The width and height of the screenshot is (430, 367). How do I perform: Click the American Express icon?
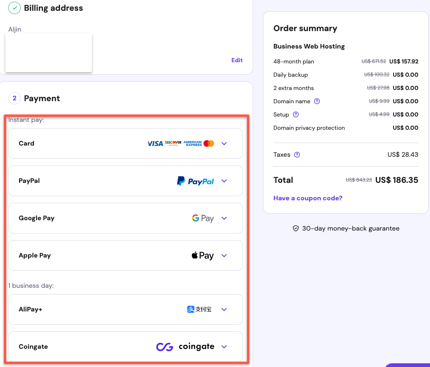pyautogui.click(x=192, y=143)
